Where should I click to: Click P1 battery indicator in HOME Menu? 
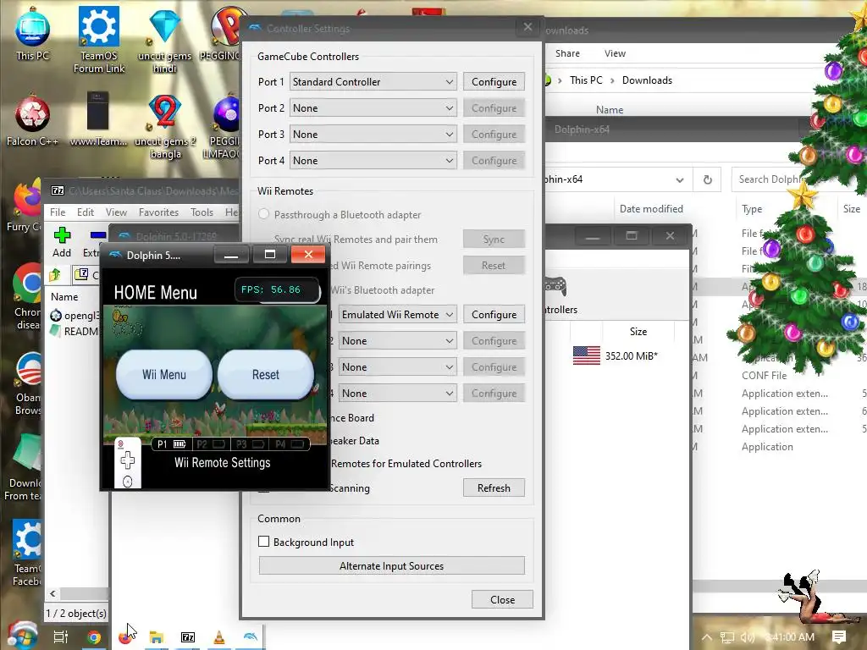170,443
